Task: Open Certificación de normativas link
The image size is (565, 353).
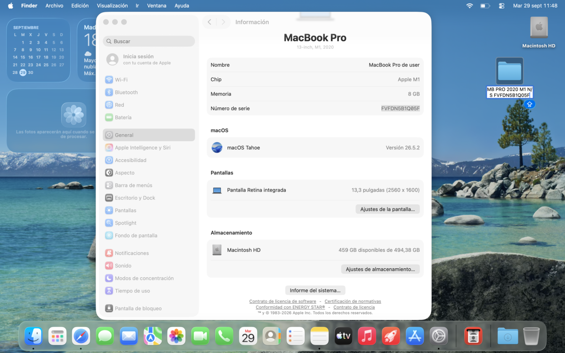Action: tap(353, 301)
